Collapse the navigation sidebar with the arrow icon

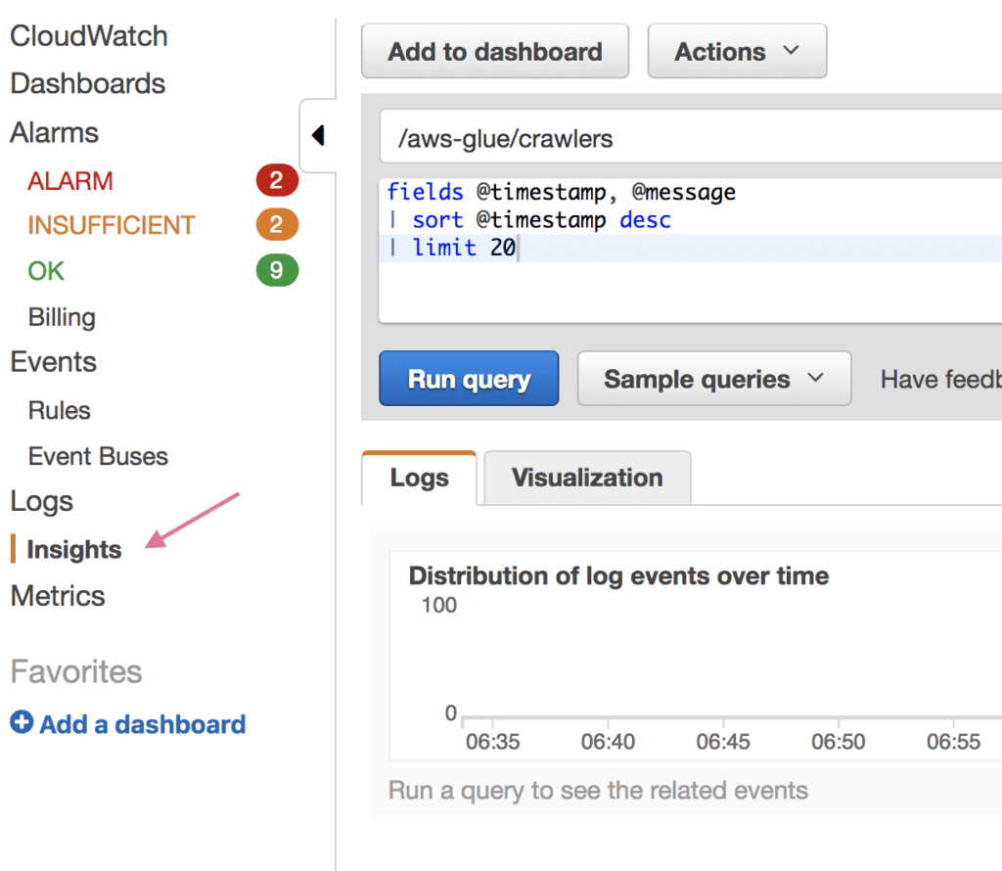[318, 135]
